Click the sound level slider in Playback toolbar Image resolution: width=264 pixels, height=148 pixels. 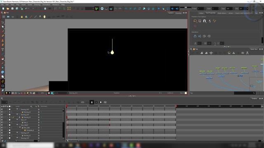[x=186, y=7]
